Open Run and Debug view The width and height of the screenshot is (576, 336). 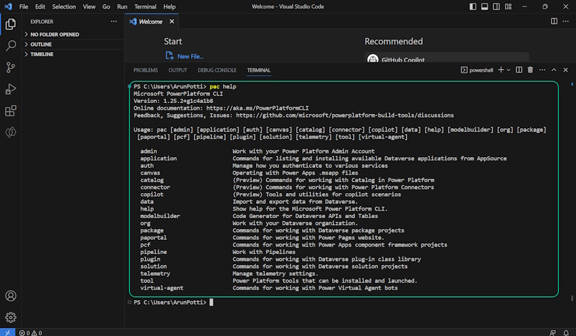(x=11, y=89)
